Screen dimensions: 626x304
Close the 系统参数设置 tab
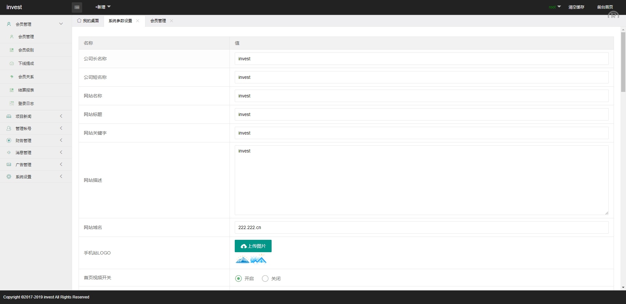click(138, 21)
